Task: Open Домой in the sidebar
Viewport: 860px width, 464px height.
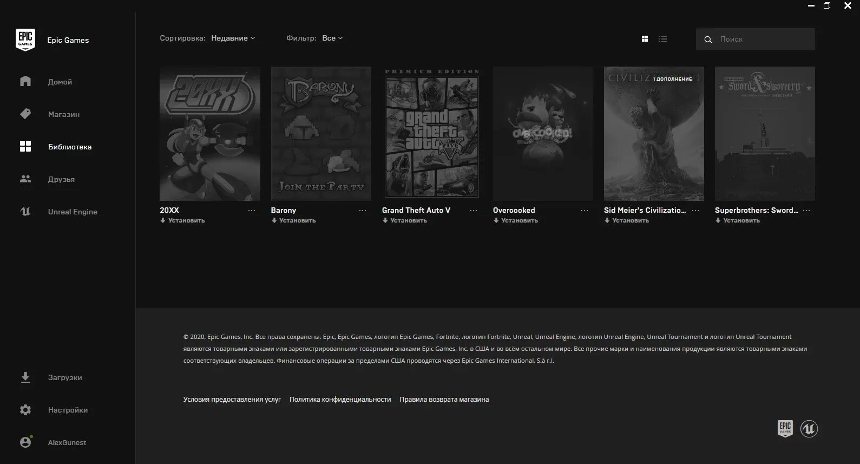Action: click(x=60, y=82)
